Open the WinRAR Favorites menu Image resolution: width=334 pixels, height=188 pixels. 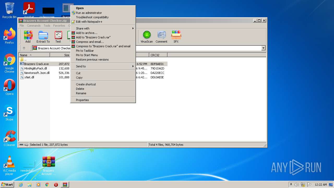tap(59, 26)
